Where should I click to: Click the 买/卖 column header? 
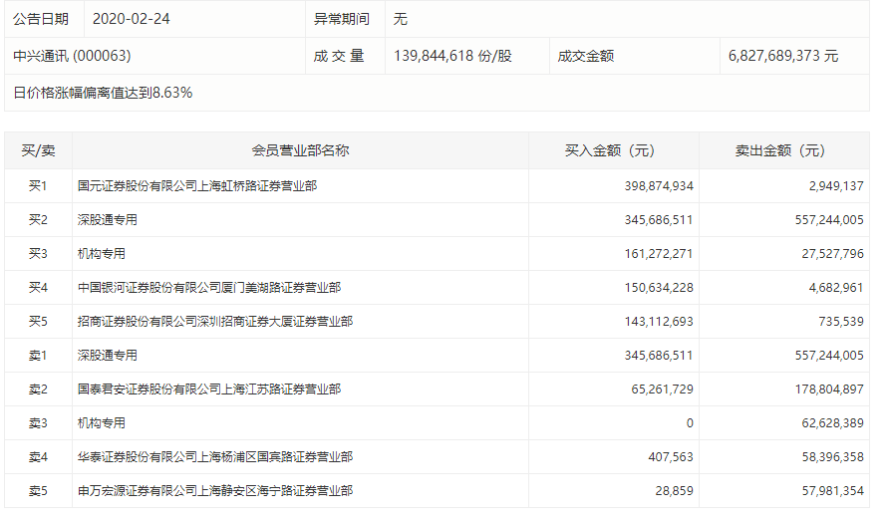click(38, 150)
